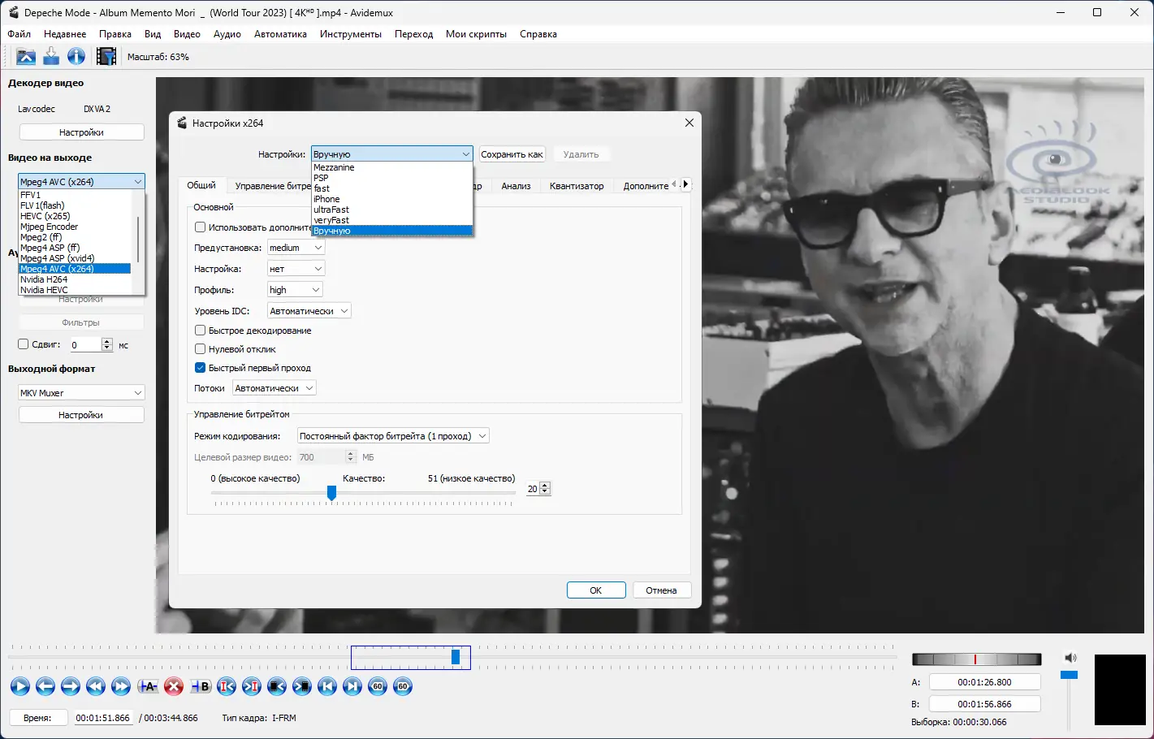This screenshot has height=739, width=1154.
Task: Set selection marker B
Action: [201, 687]
